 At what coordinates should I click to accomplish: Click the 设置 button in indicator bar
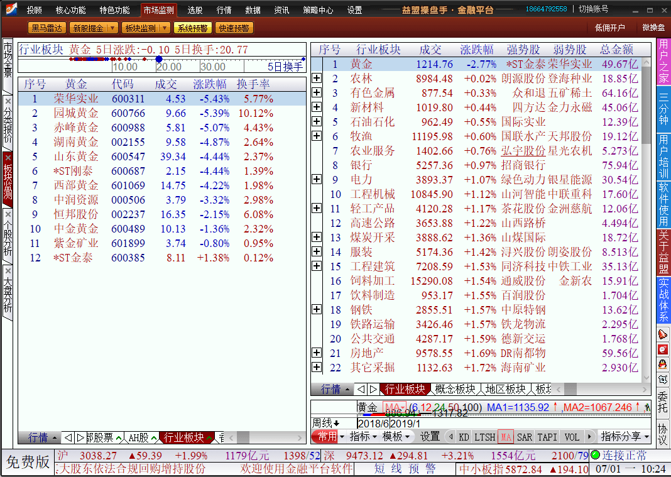[x=430, y=437]
